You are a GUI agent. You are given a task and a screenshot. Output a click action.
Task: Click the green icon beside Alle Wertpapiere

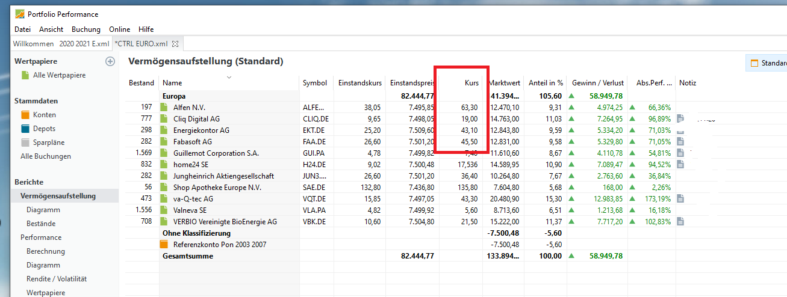click(x=25, y=75)
